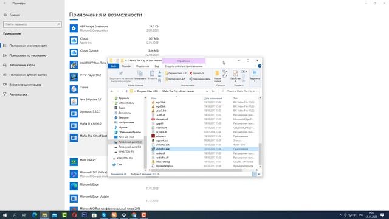Open the Выделить dropdown in ribbon

(x=255, y=75)
